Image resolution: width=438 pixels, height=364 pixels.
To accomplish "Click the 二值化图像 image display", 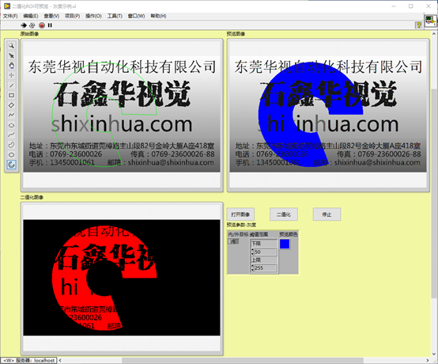I will (x=122, y=279).
